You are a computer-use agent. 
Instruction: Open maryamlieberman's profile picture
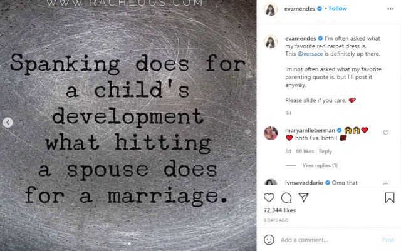click(270, 131)
